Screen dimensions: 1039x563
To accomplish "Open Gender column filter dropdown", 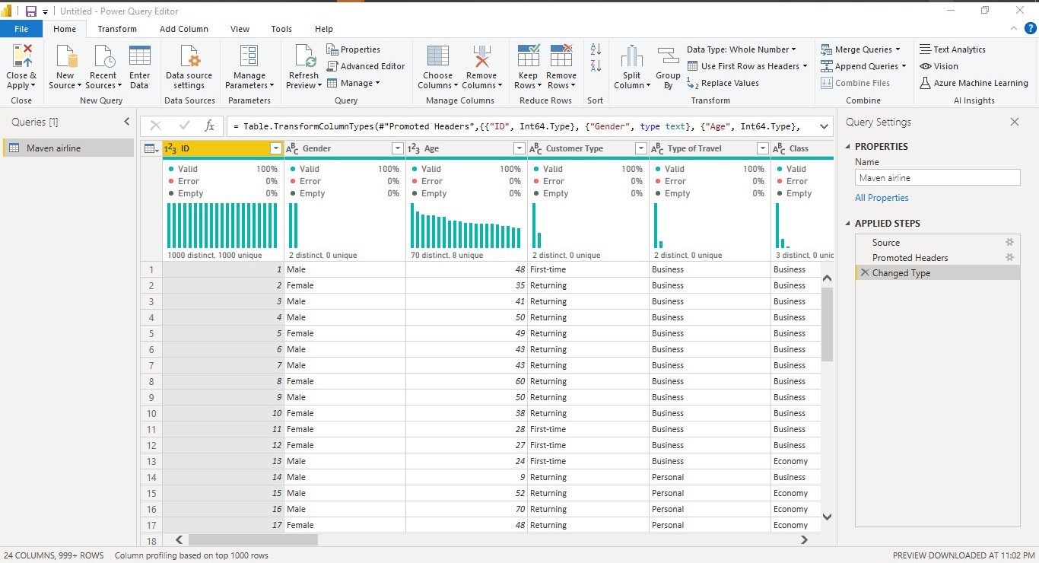I will pyautogui.click(x=397, y=148).
